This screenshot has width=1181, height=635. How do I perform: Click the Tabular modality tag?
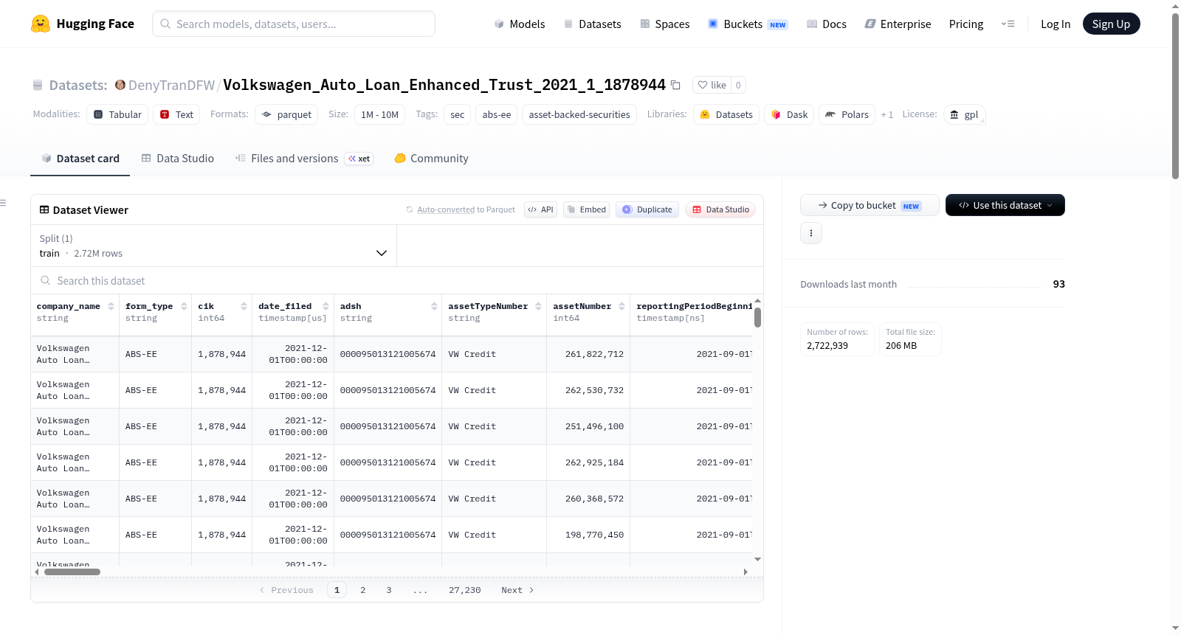tap(117, 114)
